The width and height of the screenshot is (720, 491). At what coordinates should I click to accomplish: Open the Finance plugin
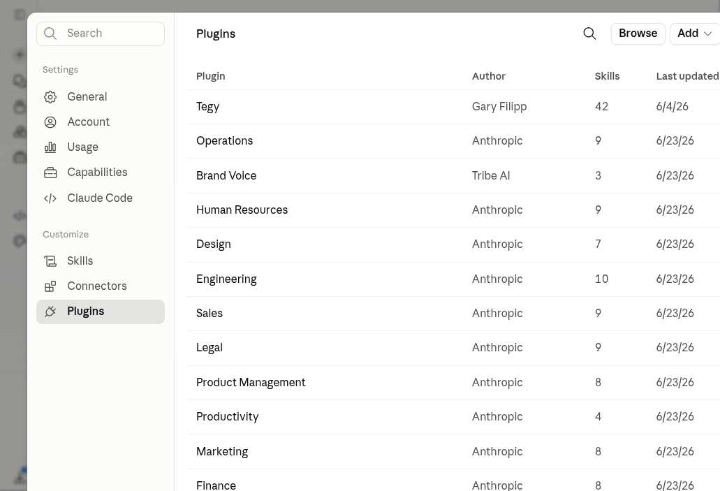click(x=454, y=481)
